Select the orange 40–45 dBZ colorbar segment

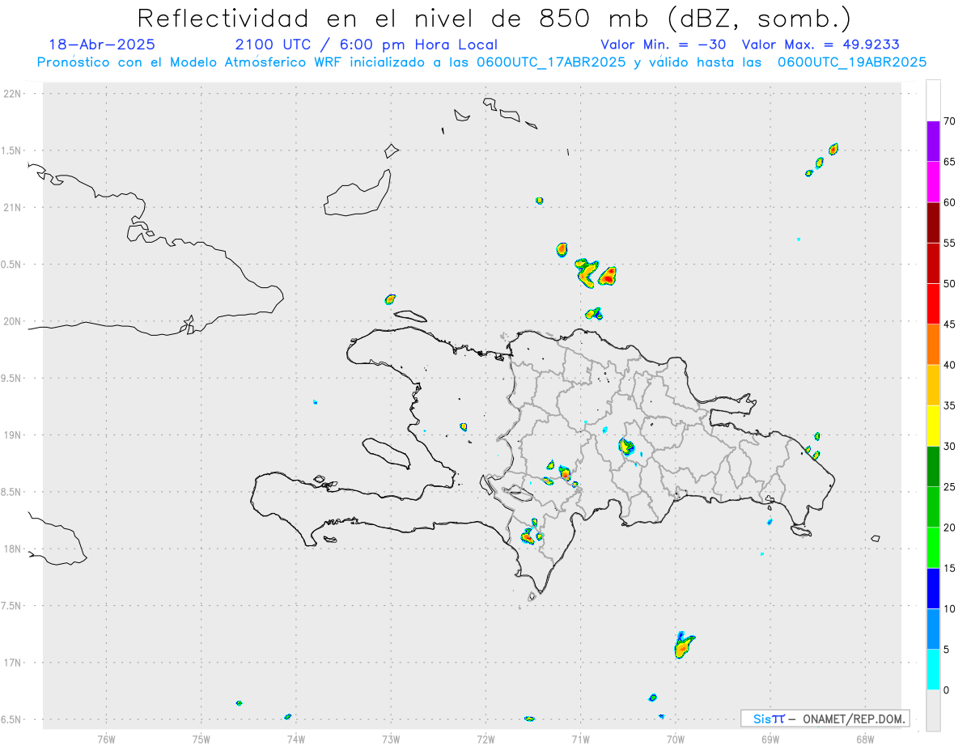coord(933,345)
